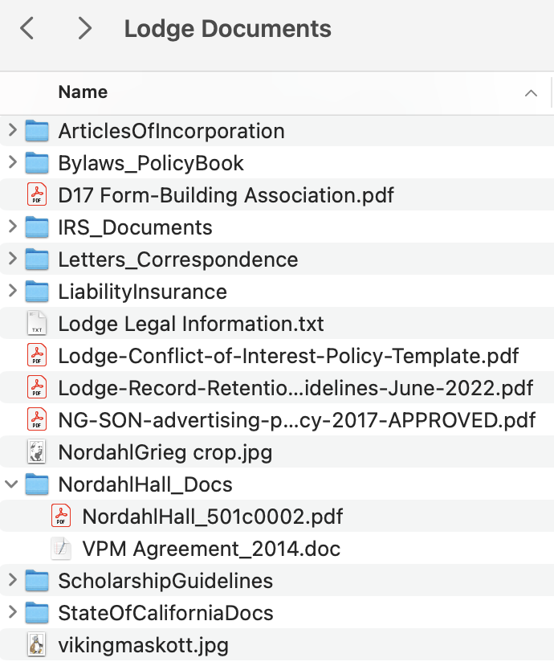This screenshot has height=670, width=554.
Task: Toggle sort order via the ascending arrow
Action: point(531,93)
